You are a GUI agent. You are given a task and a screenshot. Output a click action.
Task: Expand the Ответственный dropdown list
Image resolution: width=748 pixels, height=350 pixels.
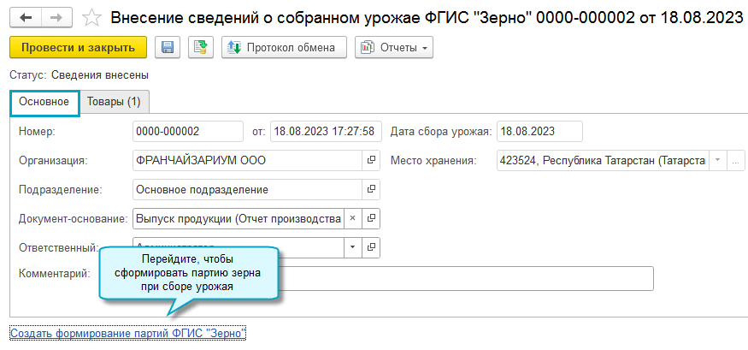(x=352, y=247)
